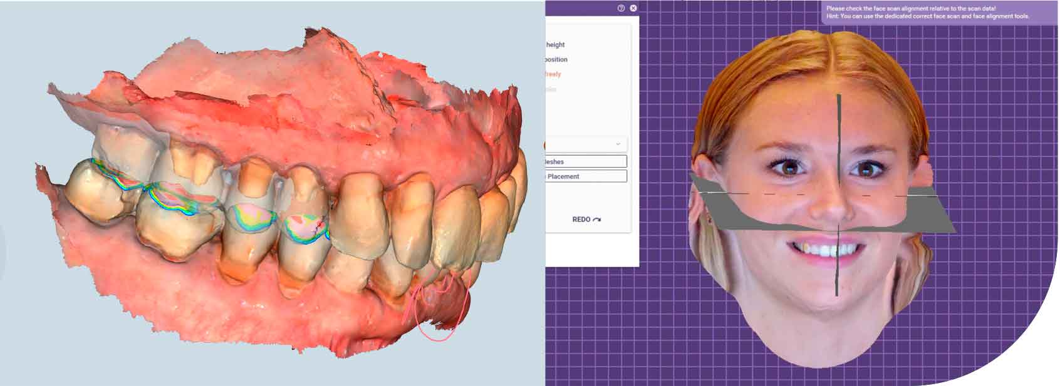Choose the orange 'freely' option

553,74
